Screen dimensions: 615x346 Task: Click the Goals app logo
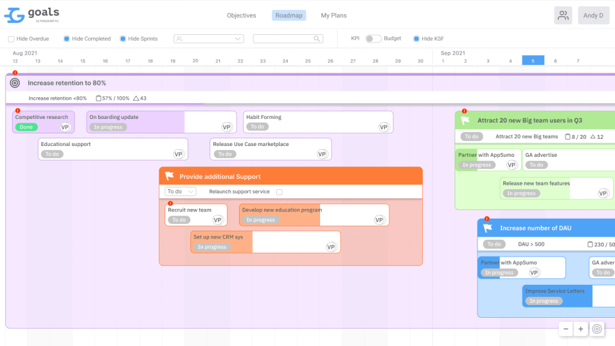pos(31,14)
